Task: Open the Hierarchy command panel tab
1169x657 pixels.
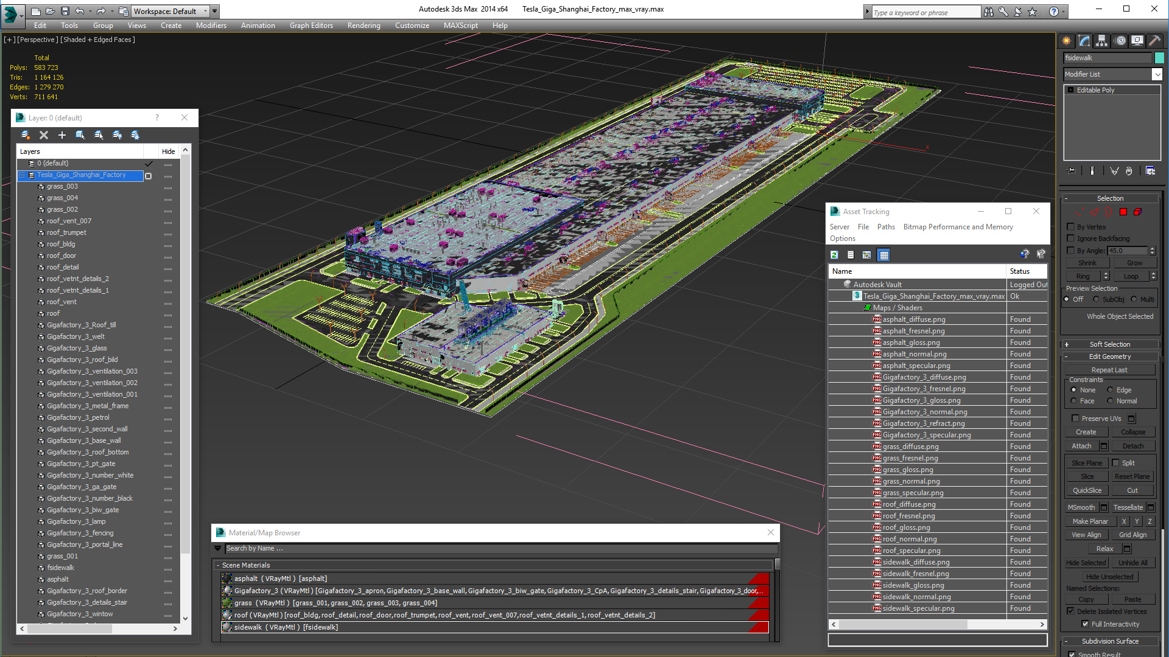Action: (x=1102, y=41)
